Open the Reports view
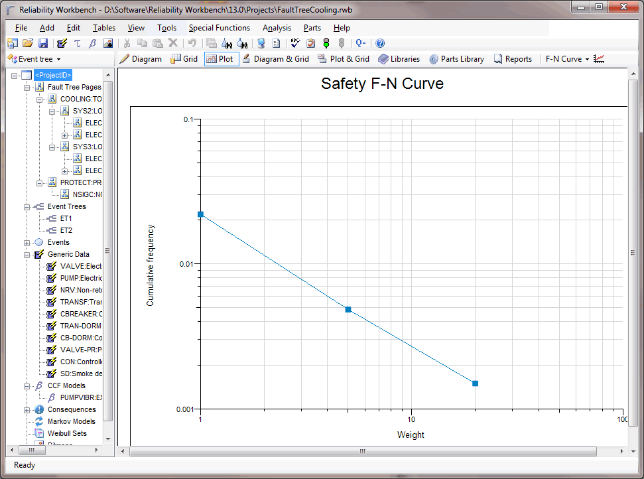 tap(513, 58)
